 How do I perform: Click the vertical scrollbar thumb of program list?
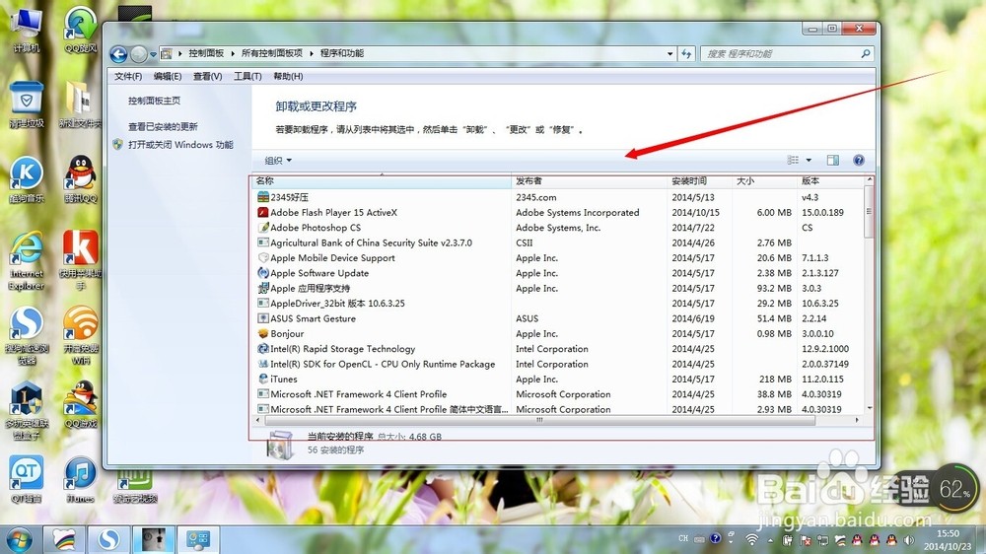pyautogui.click(x=870, y=212)
